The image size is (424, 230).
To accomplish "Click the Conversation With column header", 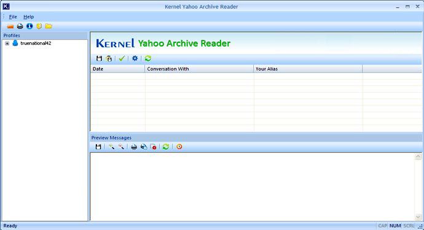I will 199,69.
